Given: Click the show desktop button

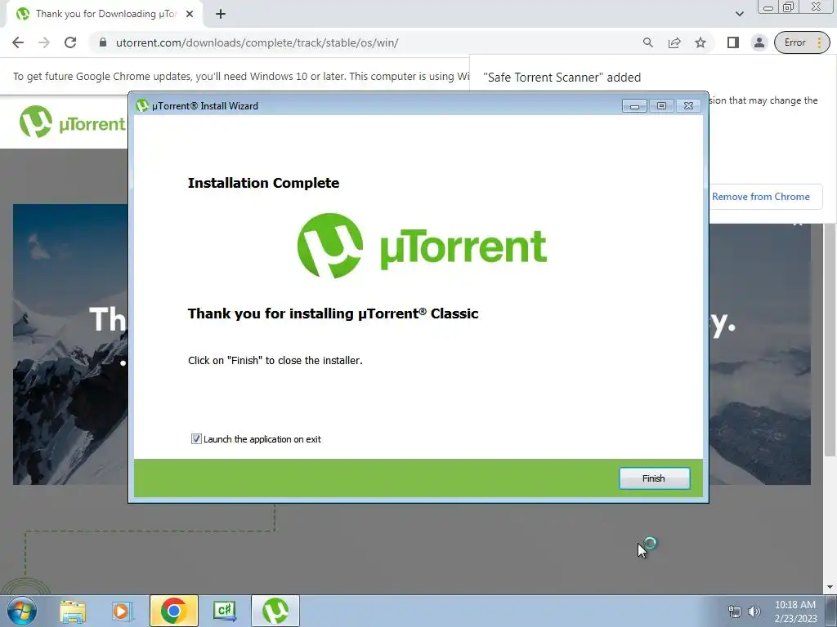Looking at the screenshot, I should [831, 611].
